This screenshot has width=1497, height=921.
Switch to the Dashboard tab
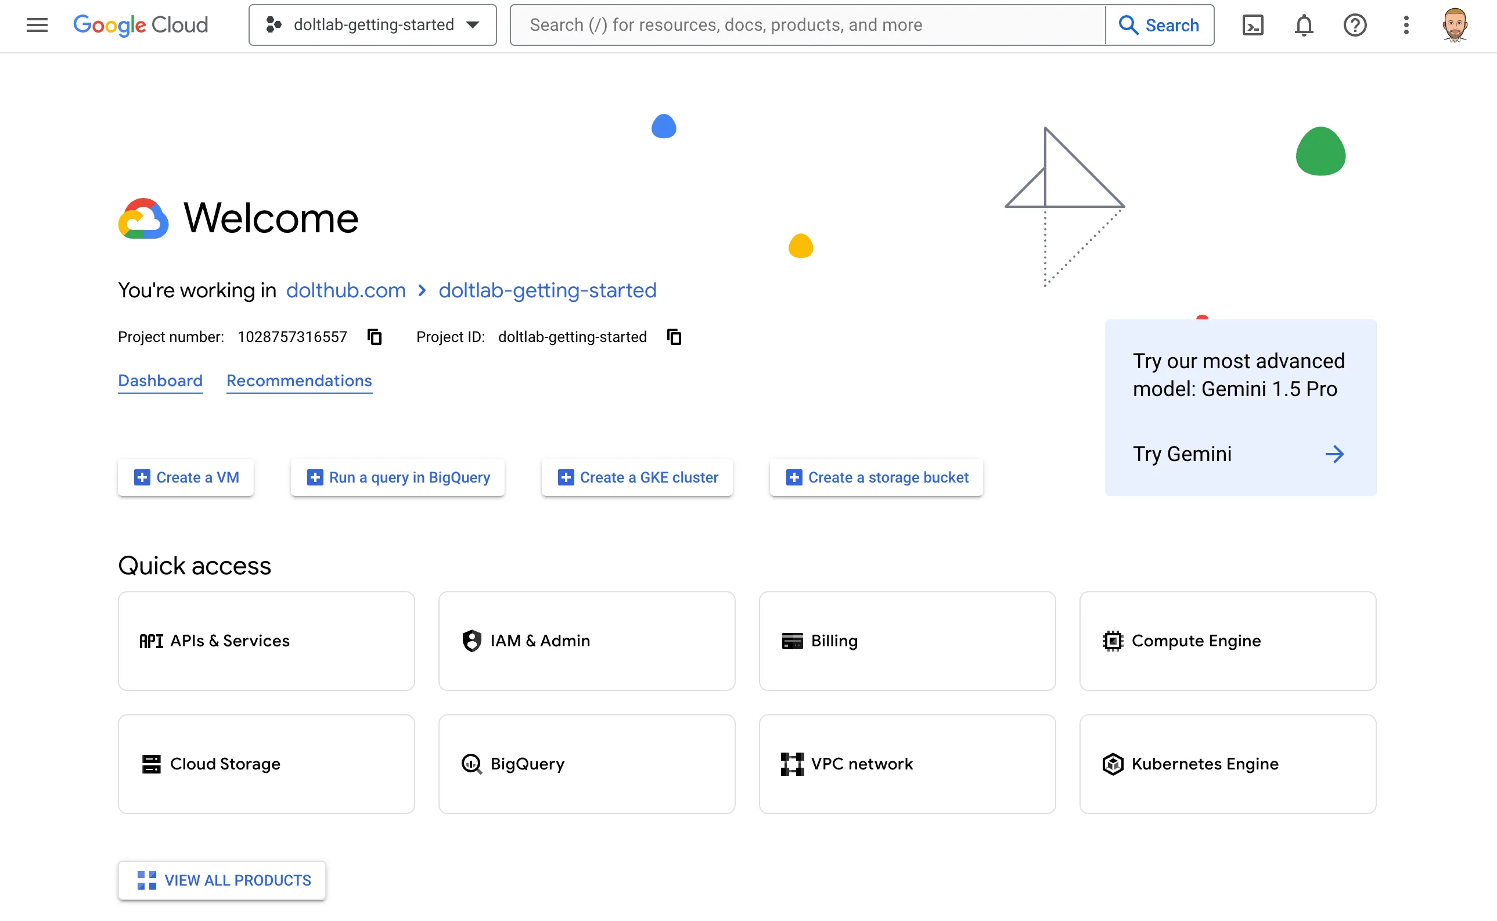pos(160,381)
